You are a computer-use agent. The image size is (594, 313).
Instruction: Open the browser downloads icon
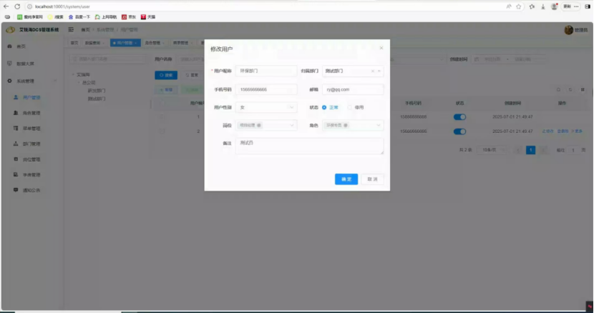pyautogui.click(x=543, y=6)
